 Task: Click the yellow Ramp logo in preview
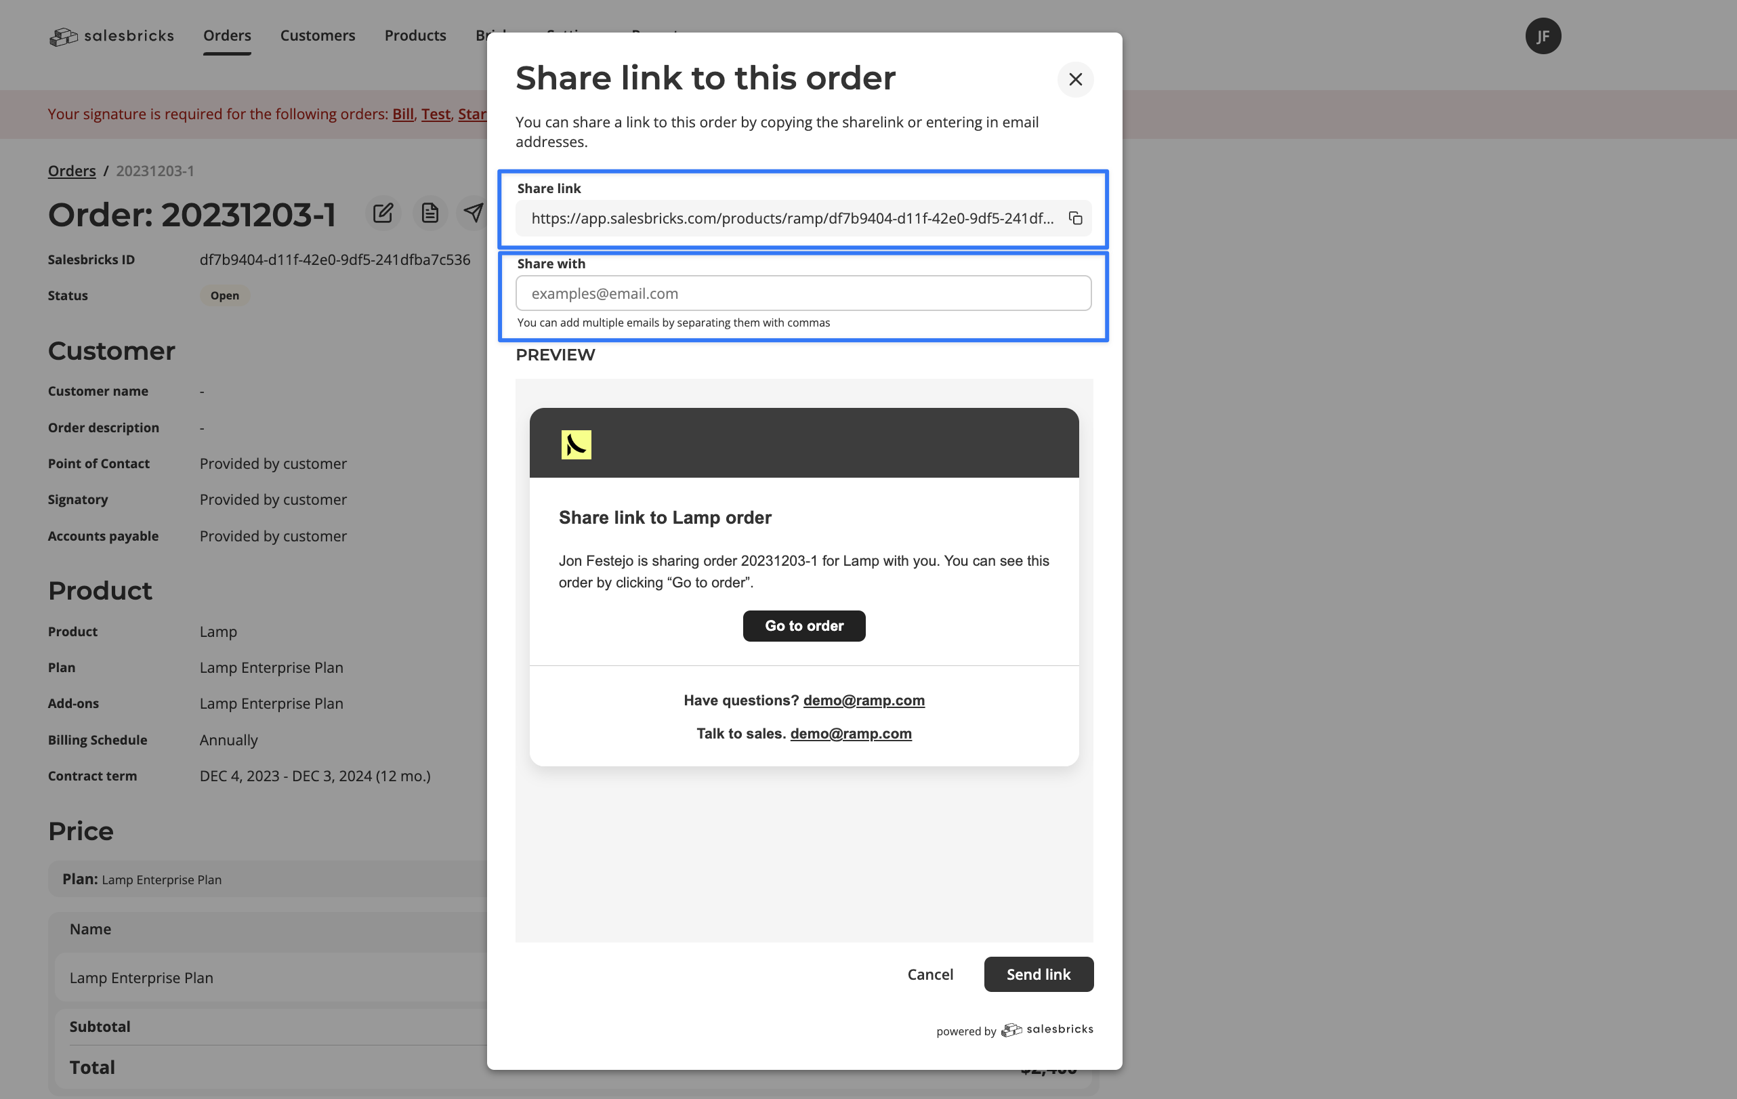coord(576,444)
